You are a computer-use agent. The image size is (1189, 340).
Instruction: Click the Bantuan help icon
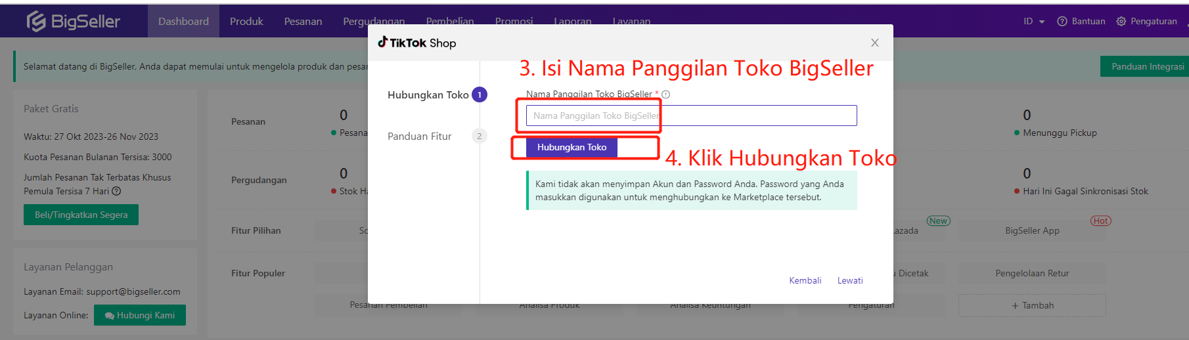(x=1062, y=22)
